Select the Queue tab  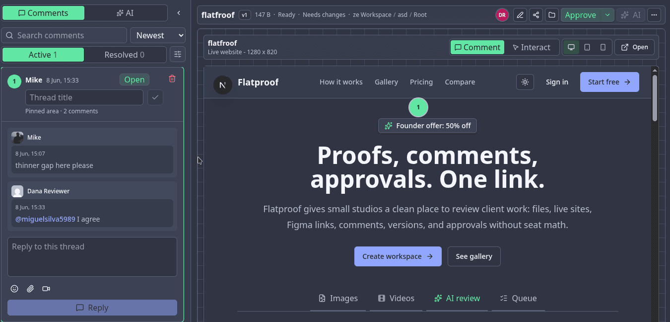point(518,298)
